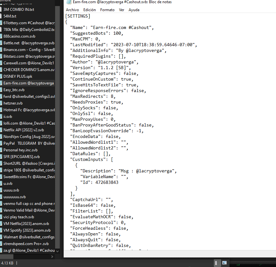Select Bitstarz.com @lacryptoverga file
This screenshot has width=276, height=267.
(x=27, y=56)
